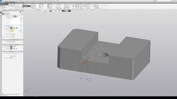This screenshot has height=99, width=177.
Task: Choose fourth extrusion method icon
Action: [17, 28]
